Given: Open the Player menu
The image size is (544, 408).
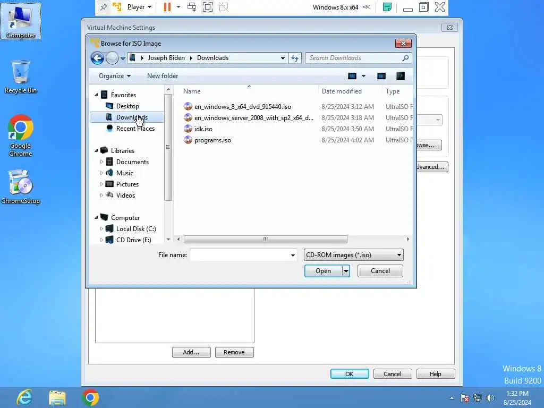Looking at the screenshot, I should [x=139, y=7].
